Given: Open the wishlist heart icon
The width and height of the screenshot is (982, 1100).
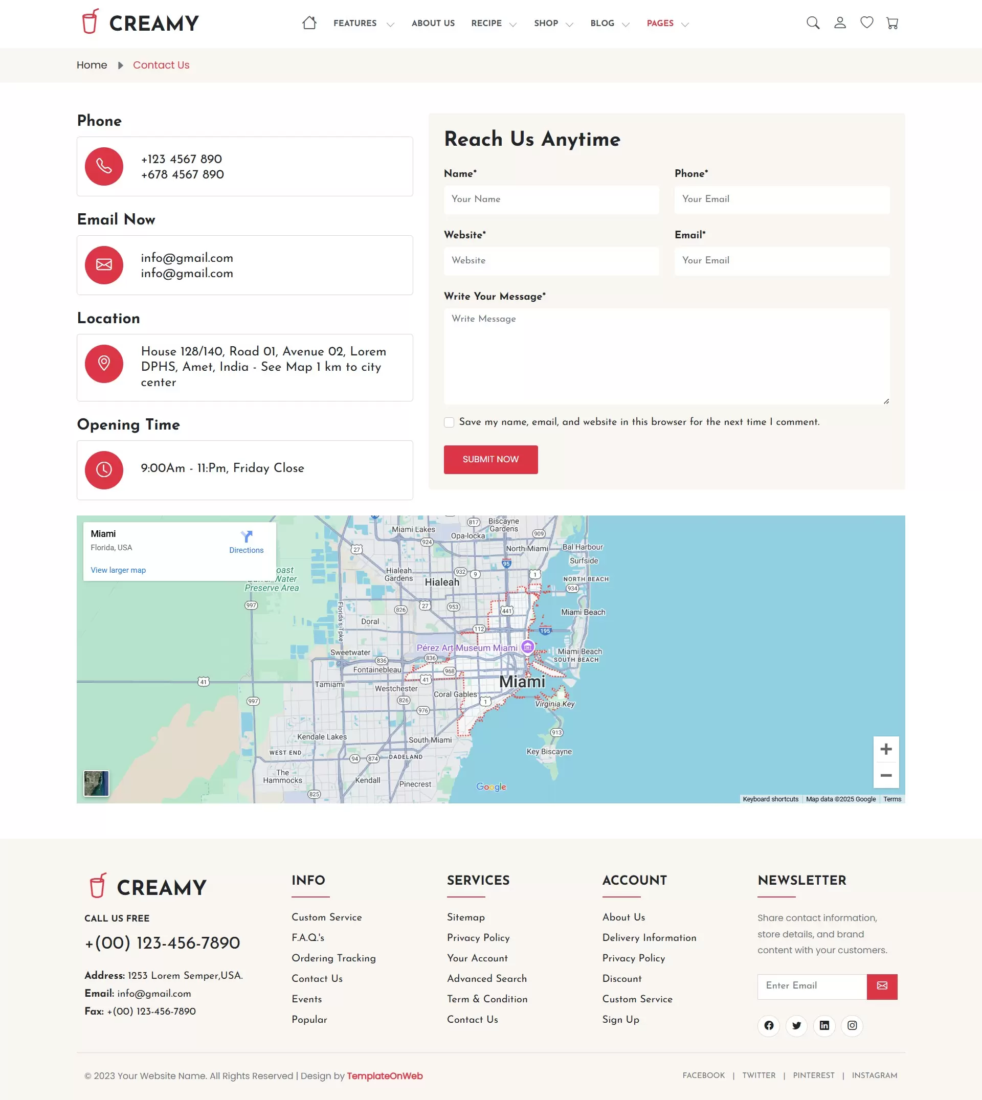Looking at the screenshot, I should coord(866,23).
